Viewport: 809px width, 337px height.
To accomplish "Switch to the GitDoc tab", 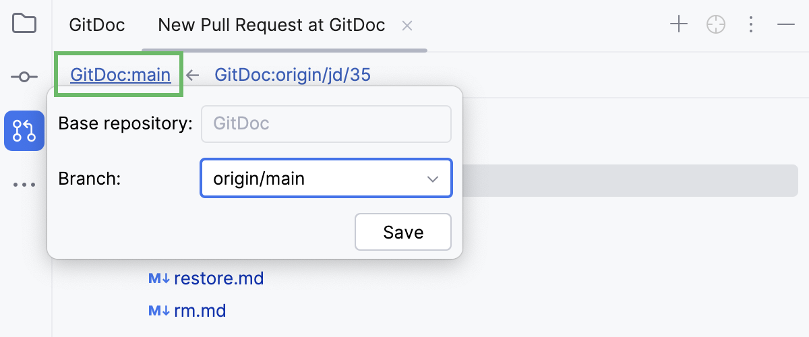I will [x=97, y=26].
